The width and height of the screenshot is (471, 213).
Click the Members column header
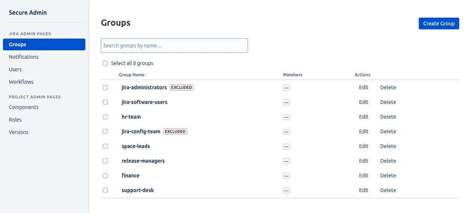click(293, 75)
